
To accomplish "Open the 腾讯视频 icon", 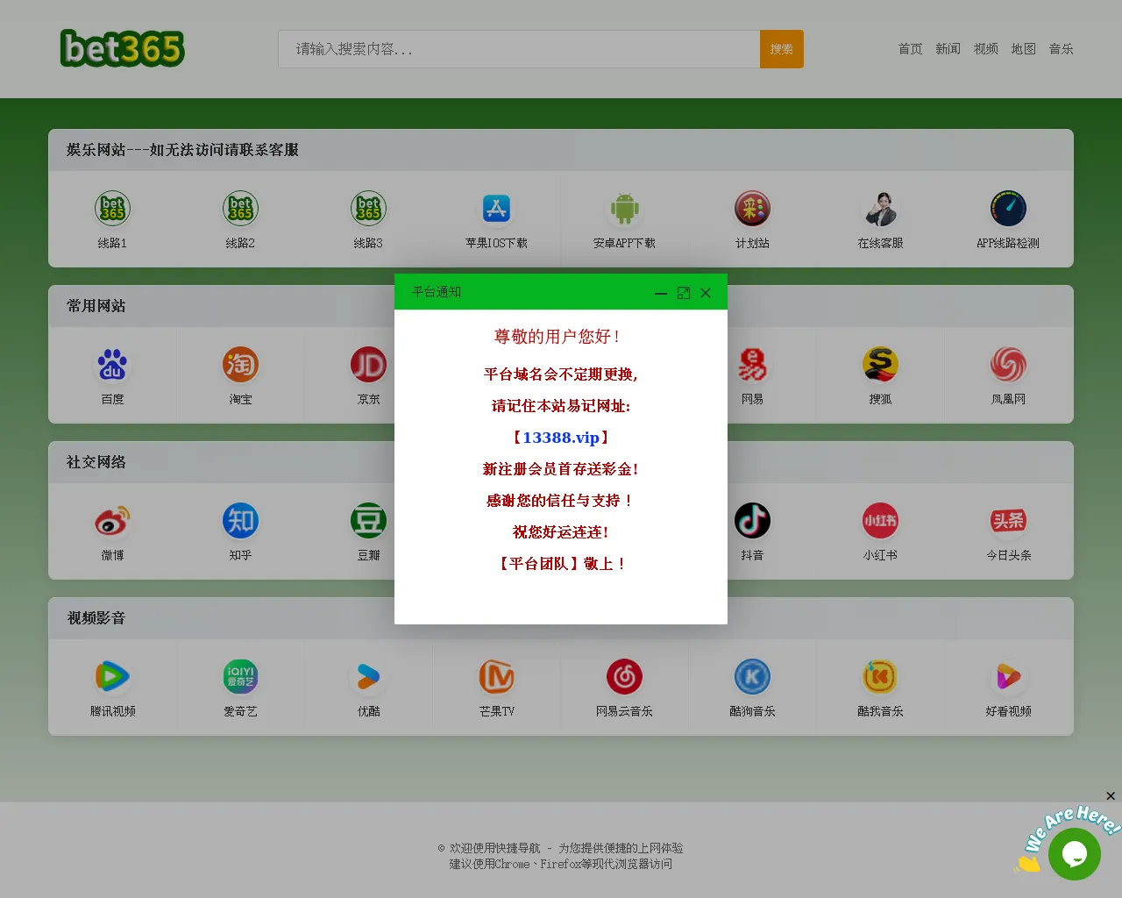I will pyautogui.click(x=112, y=677).
